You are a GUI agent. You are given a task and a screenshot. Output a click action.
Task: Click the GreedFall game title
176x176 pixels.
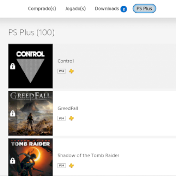[x=68, y=108]
